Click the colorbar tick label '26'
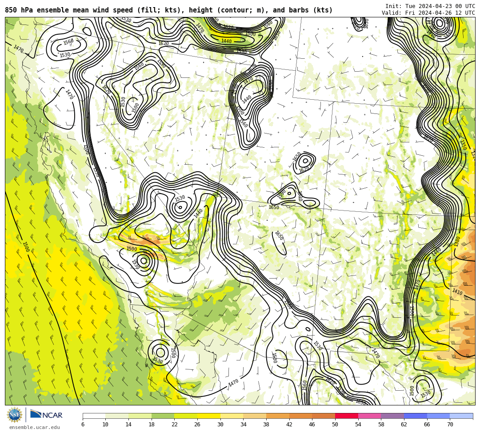 point(197,425)
